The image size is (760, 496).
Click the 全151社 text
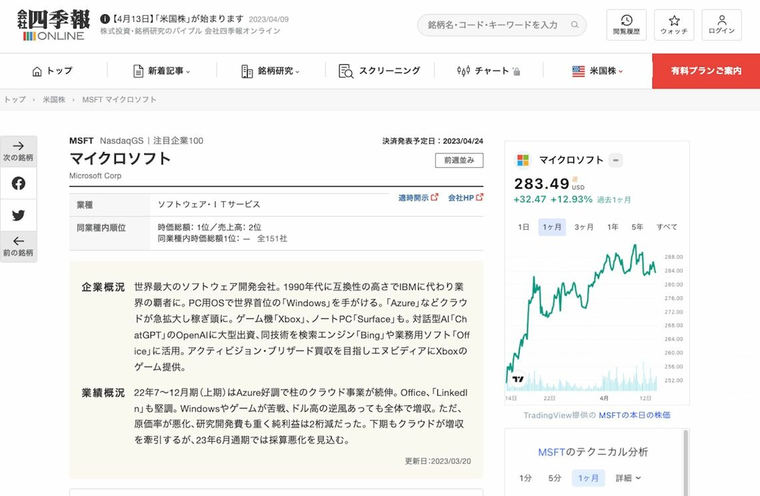tap(272, 239)
